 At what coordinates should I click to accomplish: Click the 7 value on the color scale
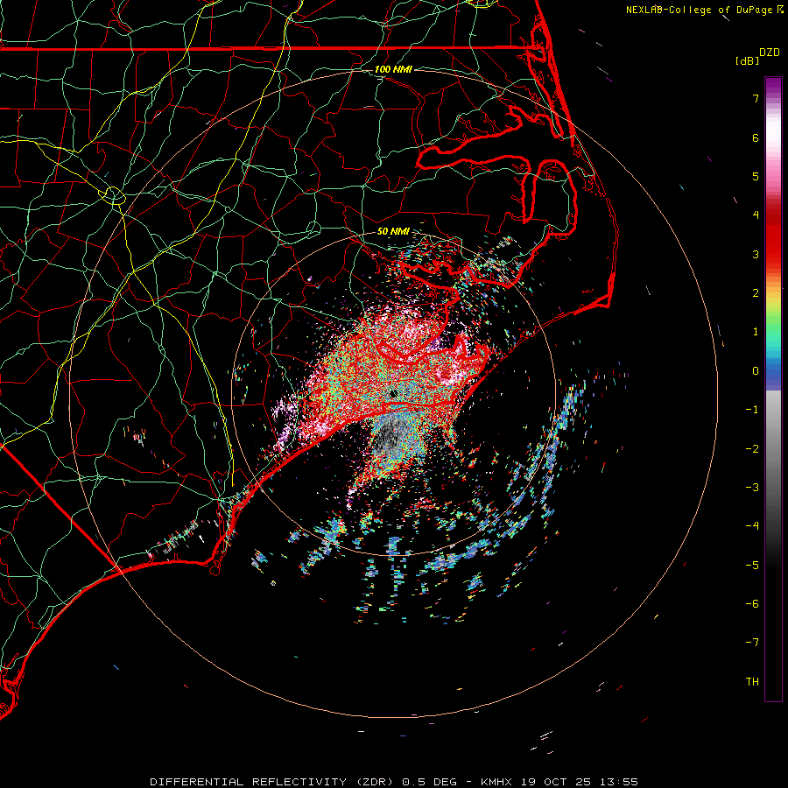756,98
